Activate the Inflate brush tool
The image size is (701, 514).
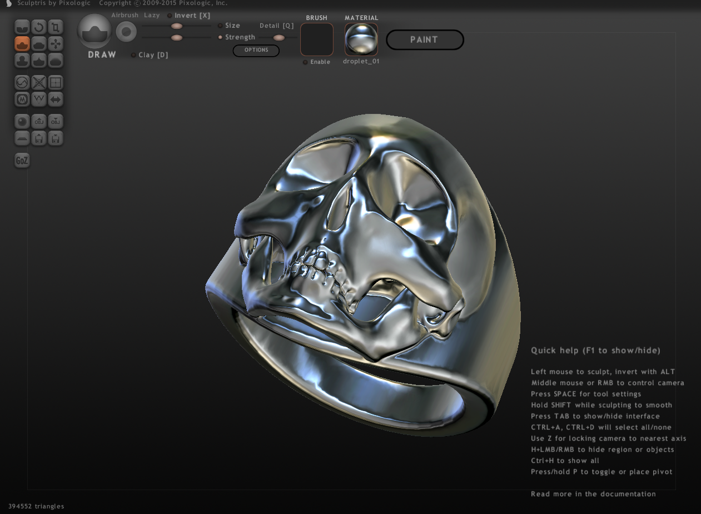[22, 60]
